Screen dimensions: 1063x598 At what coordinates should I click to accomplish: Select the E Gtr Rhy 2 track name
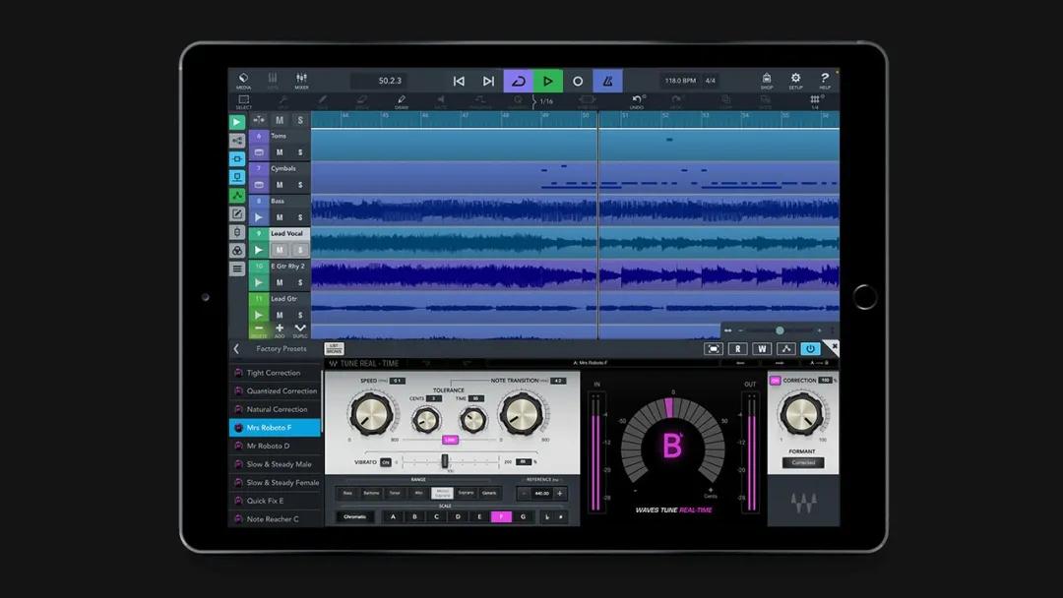click(x=288, y=267)
